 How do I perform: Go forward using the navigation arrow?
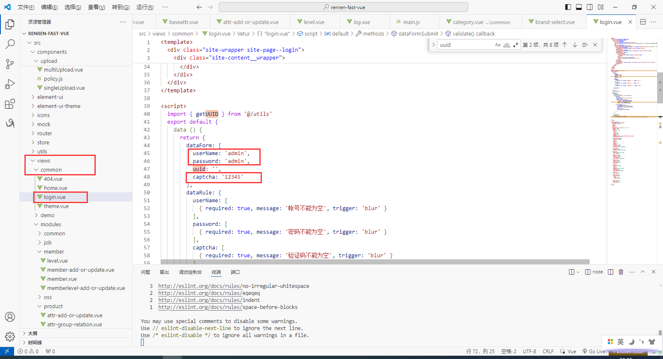point(210,7)
